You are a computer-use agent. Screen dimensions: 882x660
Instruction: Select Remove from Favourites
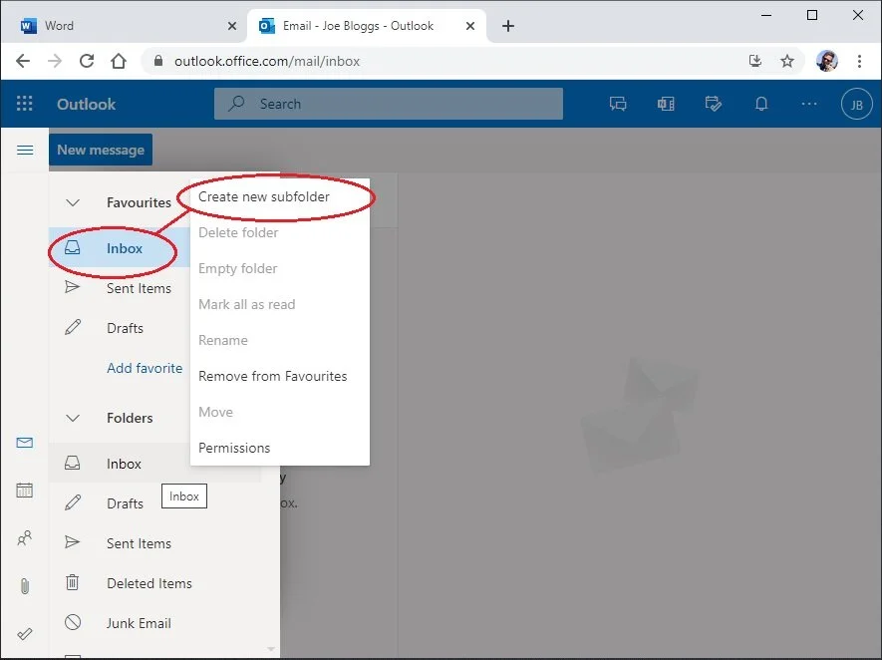[x=280, y=377]
